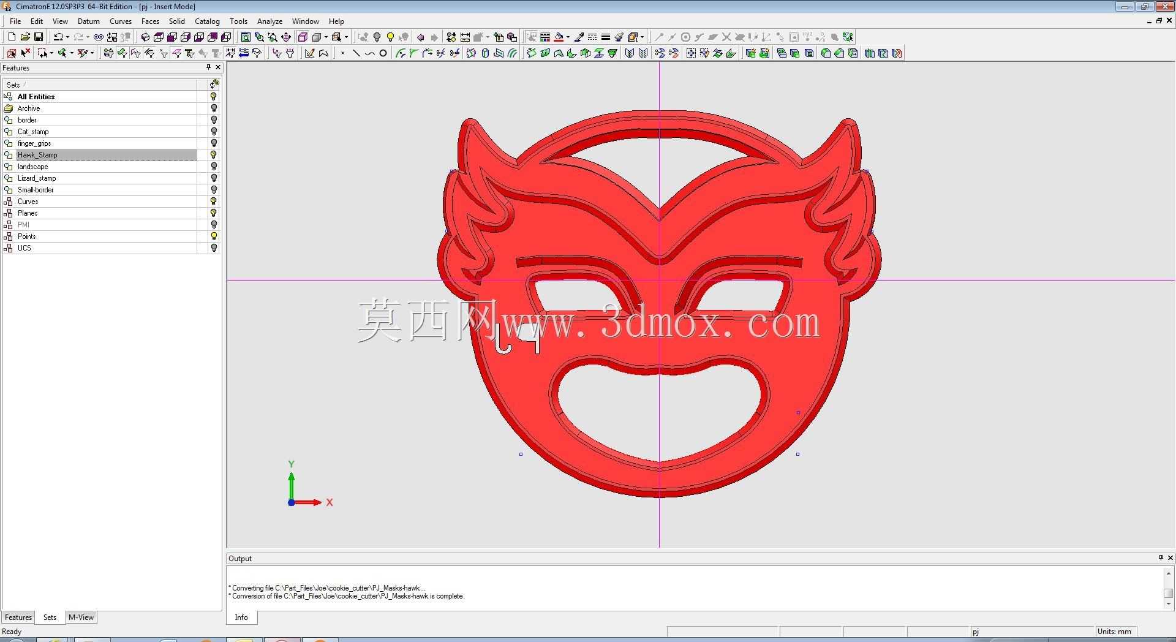The image size is (1176, 642).
Task: Select the circle drawing tool
Action: [383, 53]
